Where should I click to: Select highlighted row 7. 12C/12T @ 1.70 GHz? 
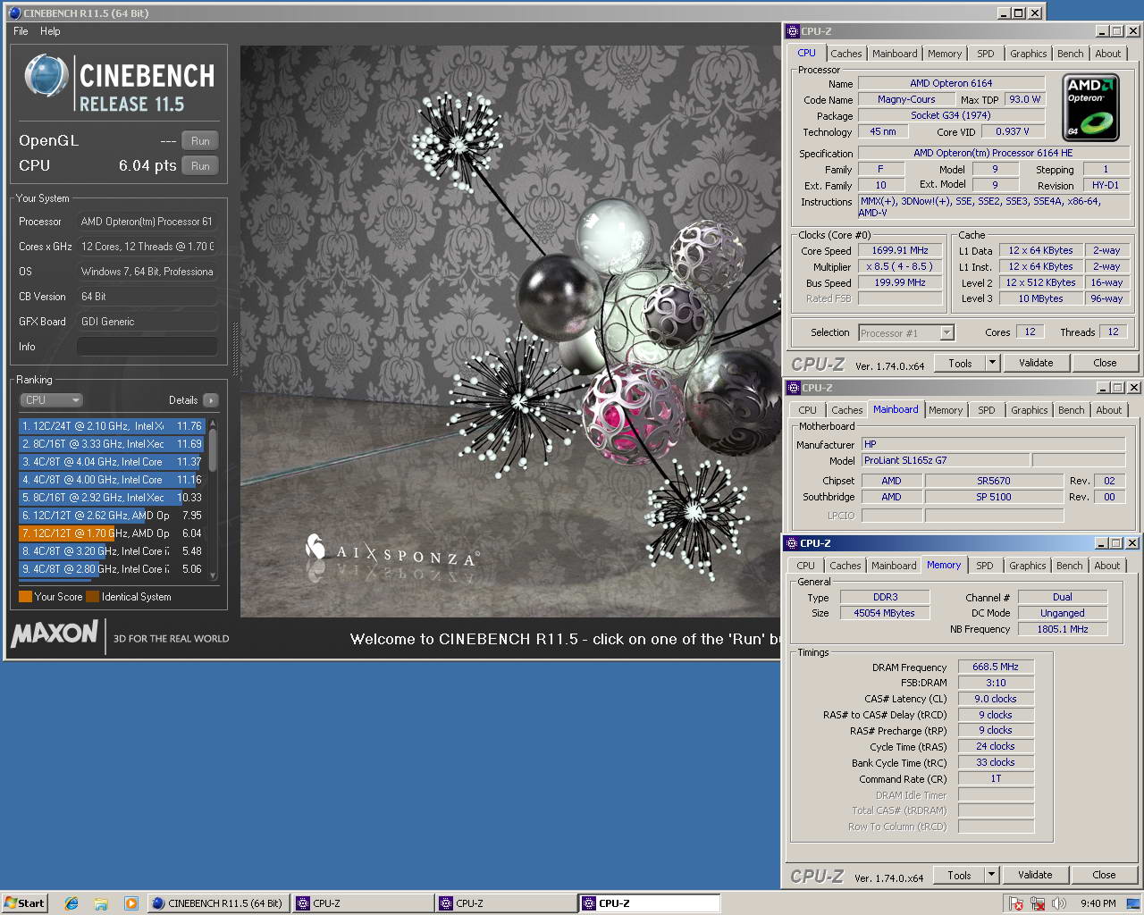tap(113, 533)
